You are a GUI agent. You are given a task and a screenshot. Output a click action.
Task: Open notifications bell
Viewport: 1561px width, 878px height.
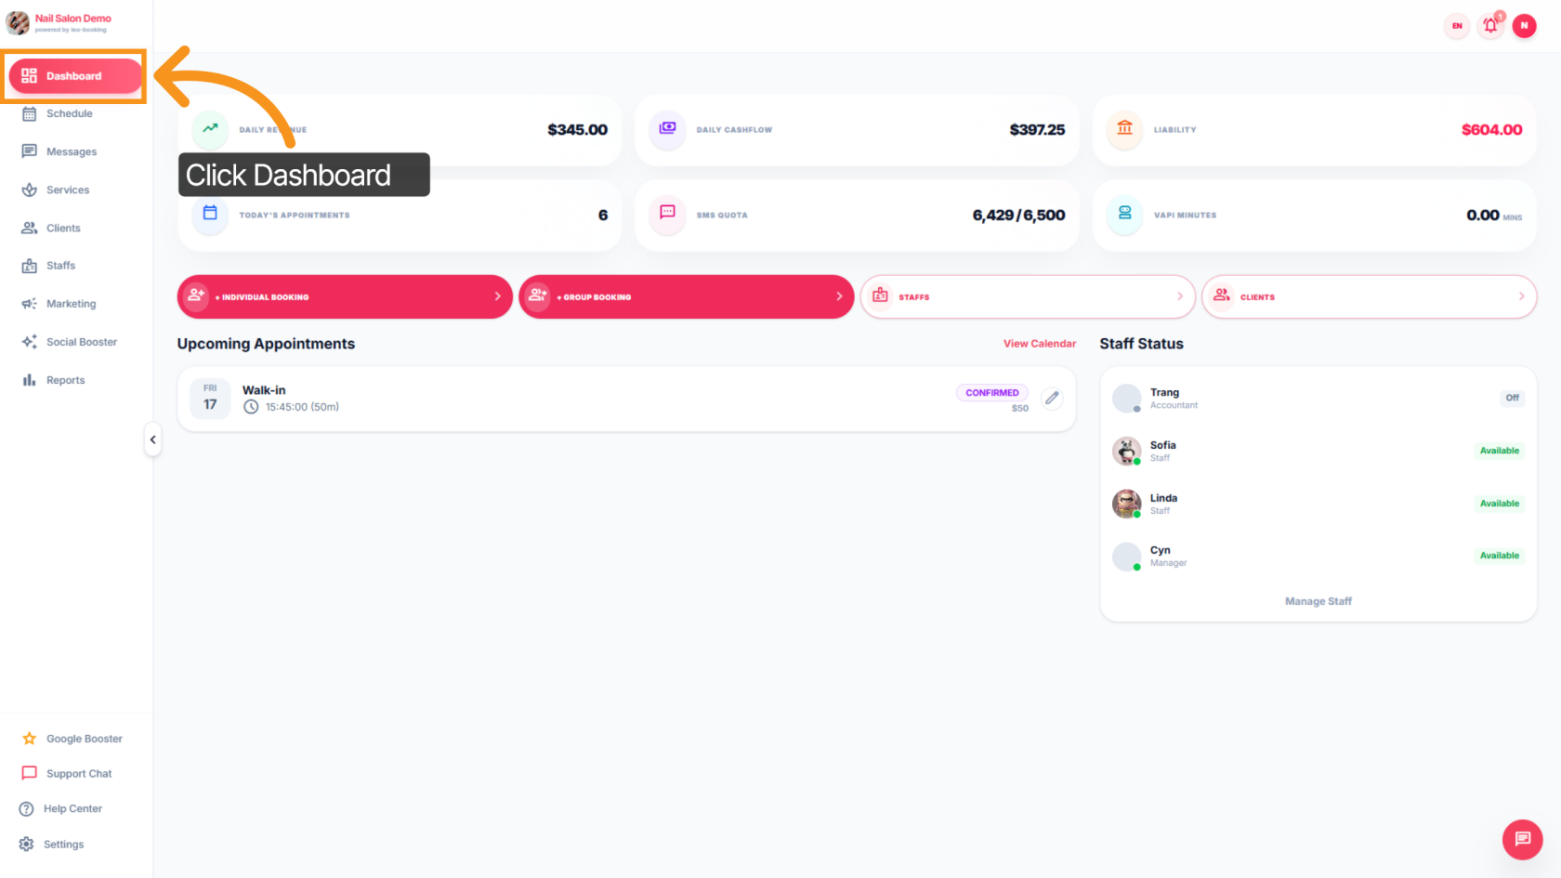[1490, 26]
